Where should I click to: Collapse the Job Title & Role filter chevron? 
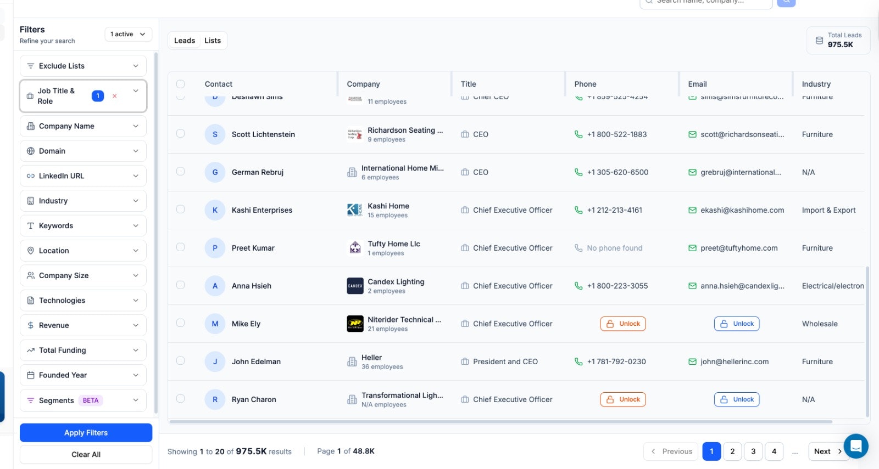tap(136, 91)
